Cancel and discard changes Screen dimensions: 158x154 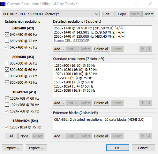pyautogui.click(x=143, y=148)
